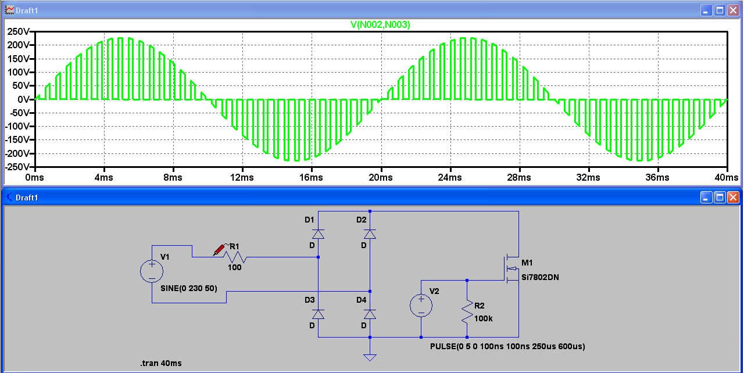Click the 250V vertical axis label
744x373 pixels.
(x=19, y=31)
